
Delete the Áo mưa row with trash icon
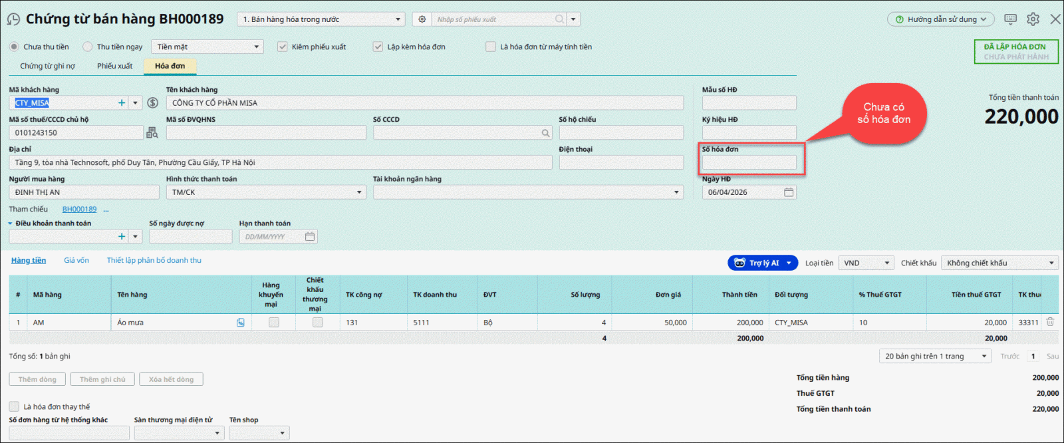coord(1050,322)
